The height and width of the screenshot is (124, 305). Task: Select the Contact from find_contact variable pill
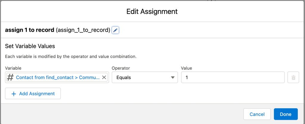(58, 77)
